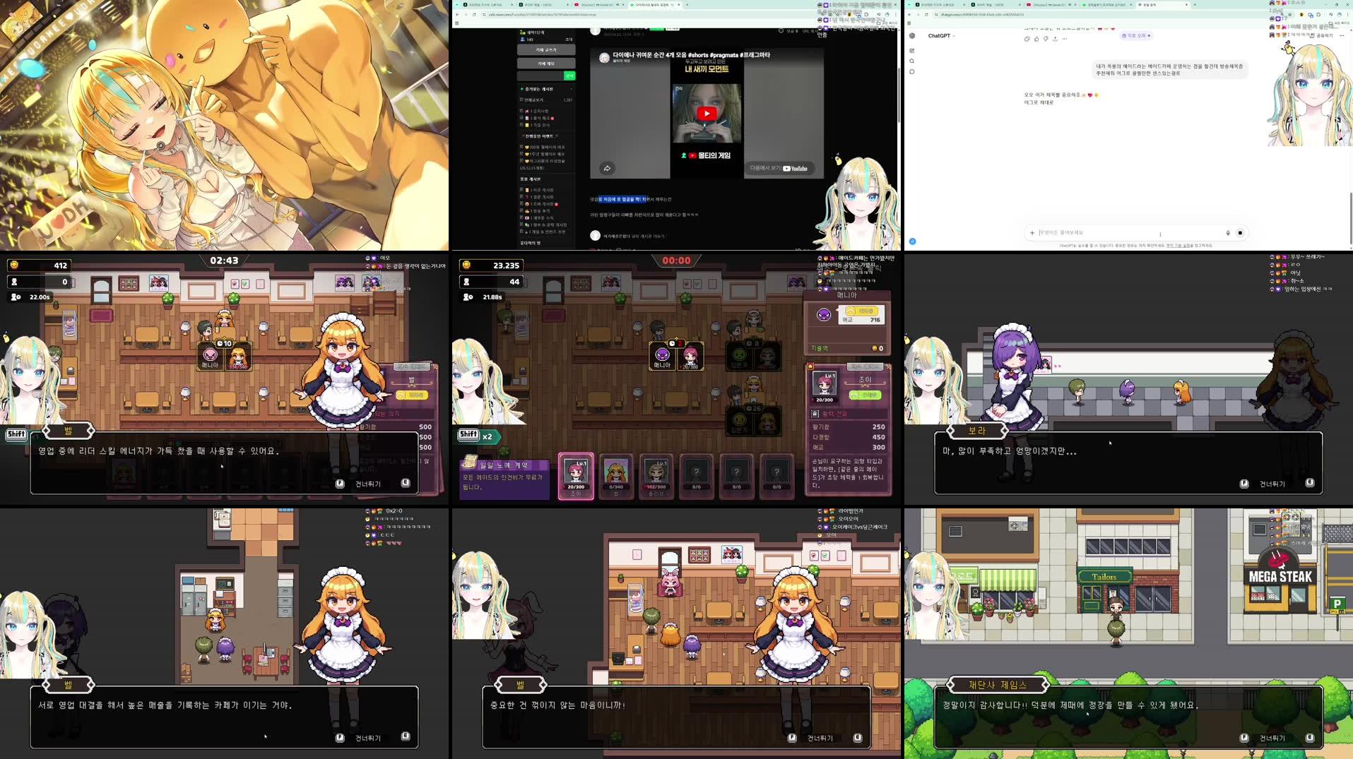Click the 일일 노예 계약 contract panel
Image resolution: width=1353 pixels, height=759 pixels.
[x=504, y=479]
